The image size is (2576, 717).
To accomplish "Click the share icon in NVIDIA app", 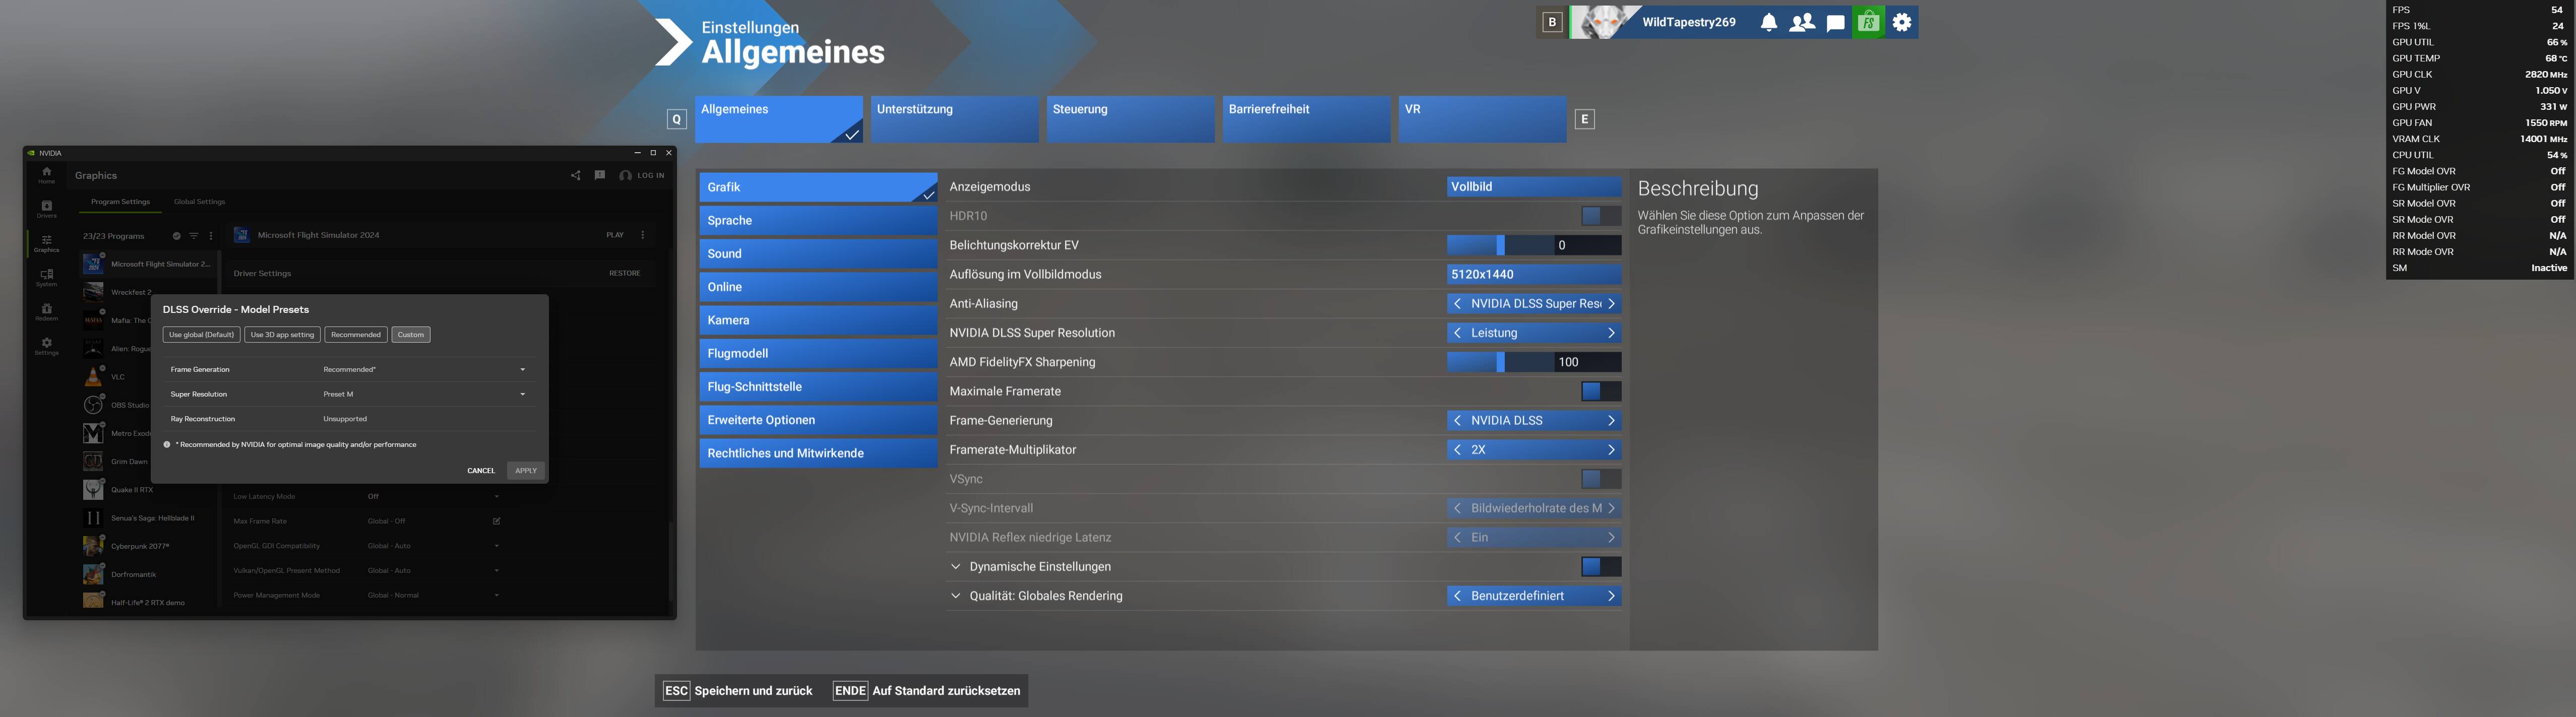I will [575, 175].
